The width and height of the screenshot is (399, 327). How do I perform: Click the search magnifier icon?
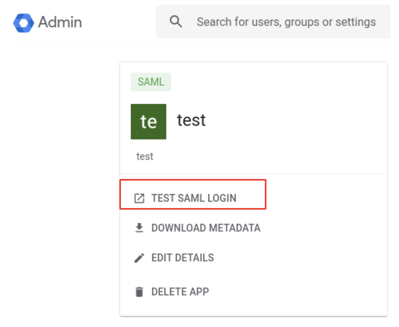click(x=176, y=21)
